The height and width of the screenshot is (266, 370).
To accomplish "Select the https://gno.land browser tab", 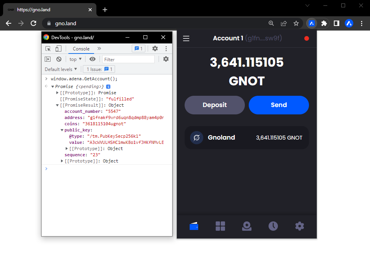I will pos(50,10).
